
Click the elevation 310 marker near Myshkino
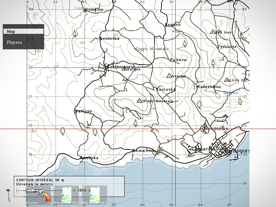pyautogui.click(x=80, y=8)
